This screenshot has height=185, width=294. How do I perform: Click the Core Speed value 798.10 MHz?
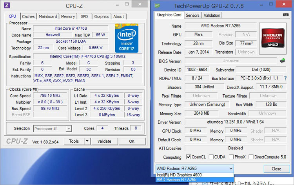[50, 95]
